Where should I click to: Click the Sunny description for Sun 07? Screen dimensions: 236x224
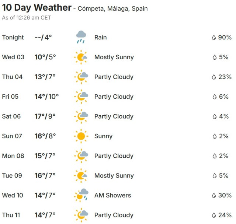103,136
